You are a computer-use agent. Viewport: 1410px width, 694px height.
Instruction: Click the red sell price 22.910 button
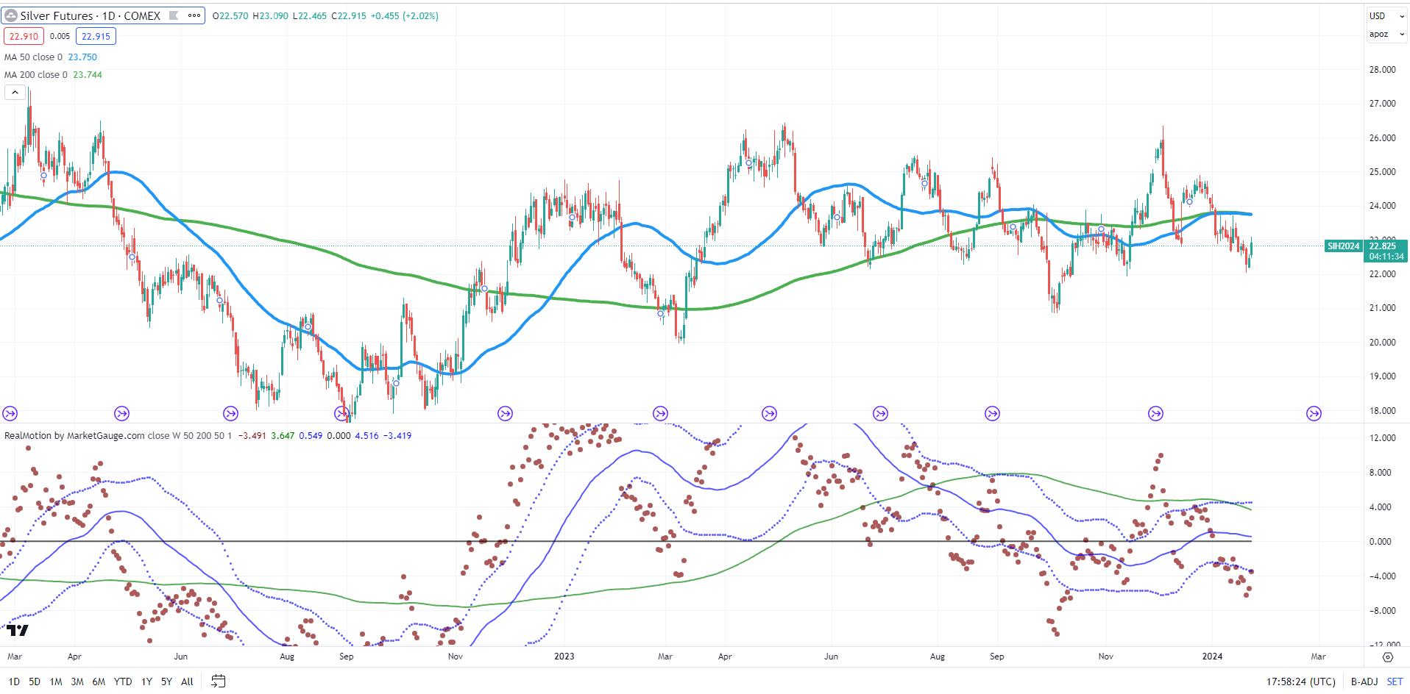[x=24, y=36]
